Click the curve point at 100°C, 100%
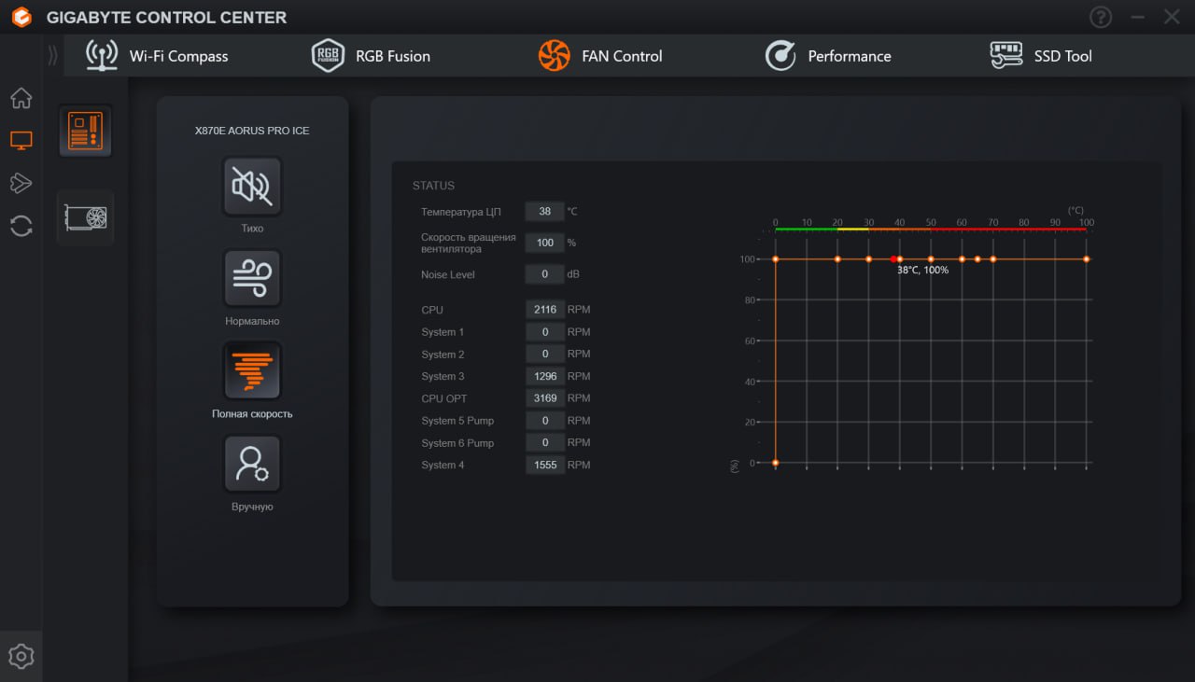This screenshot has width=1195, height=682. (1087, 259)
